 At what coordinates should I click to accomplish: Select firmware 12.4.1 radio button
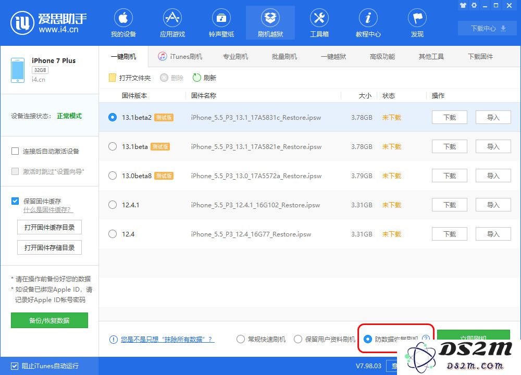[x=113, y=205]
